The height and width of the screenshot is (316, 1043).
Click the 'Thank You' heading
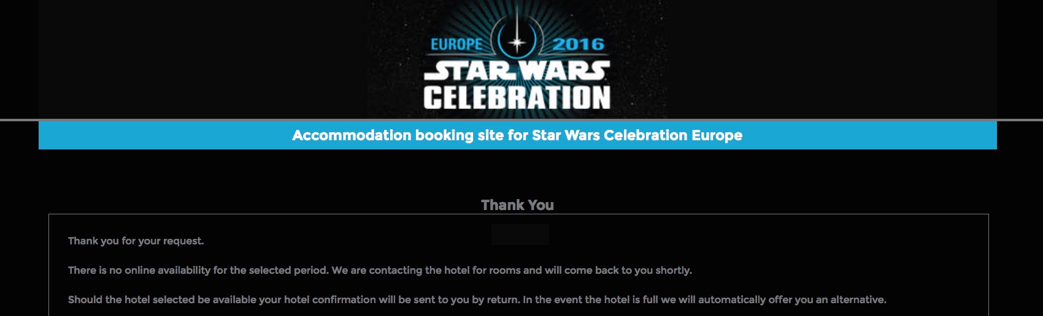tap(517, 205)
